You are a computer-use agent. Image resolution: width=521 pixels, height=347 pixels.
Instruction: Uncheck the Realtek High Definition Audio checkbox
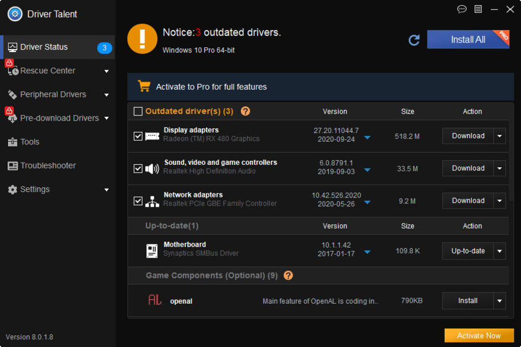pos(137,168)
